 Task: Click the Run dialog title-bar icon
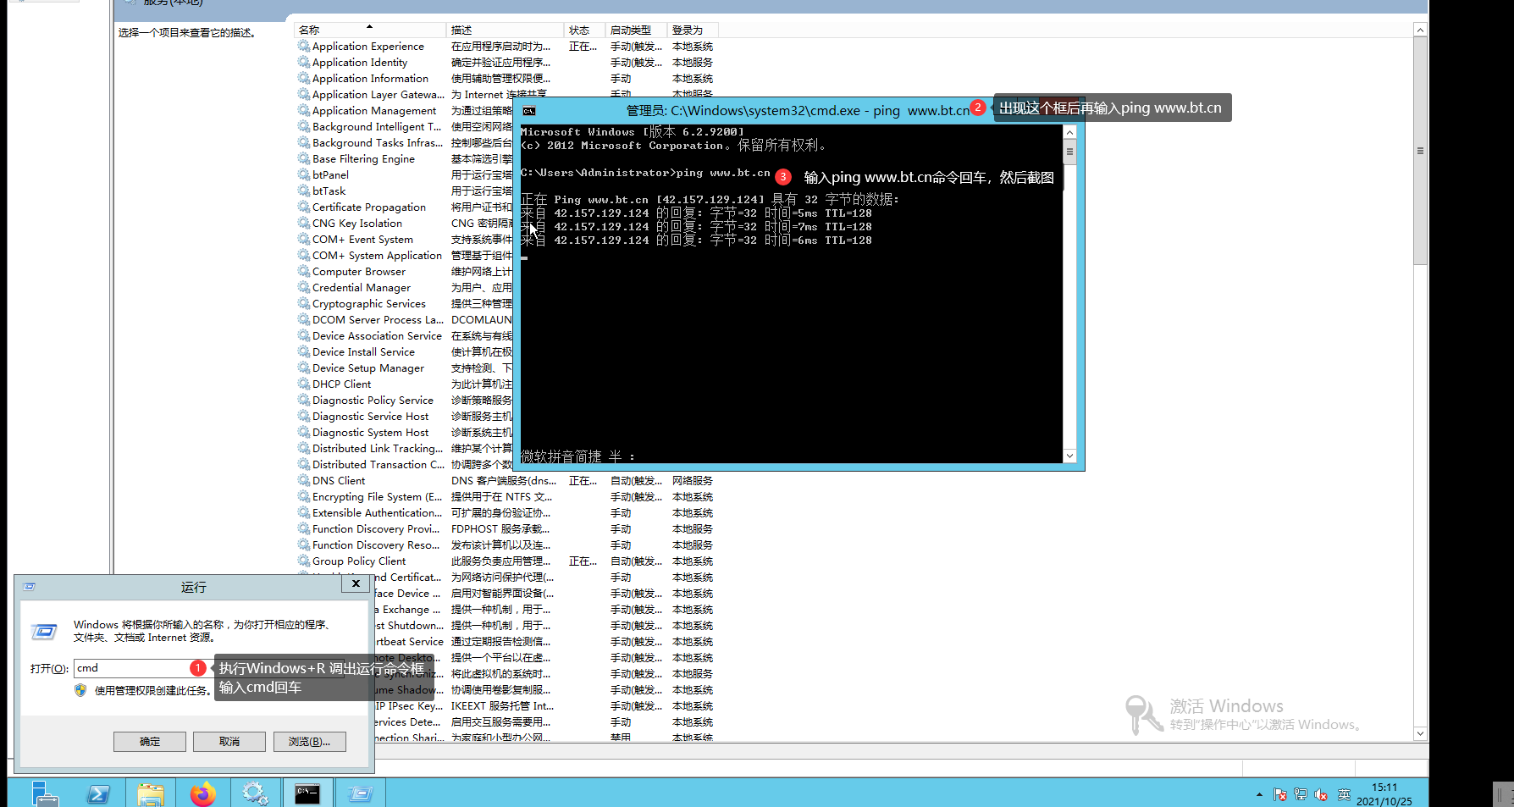[x=29, y=586]
